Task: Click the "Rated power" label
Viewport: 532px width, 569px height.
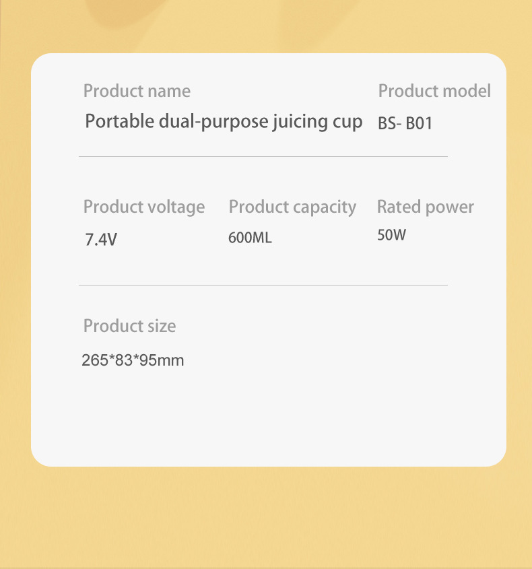Action: click(x=426, y=207)
